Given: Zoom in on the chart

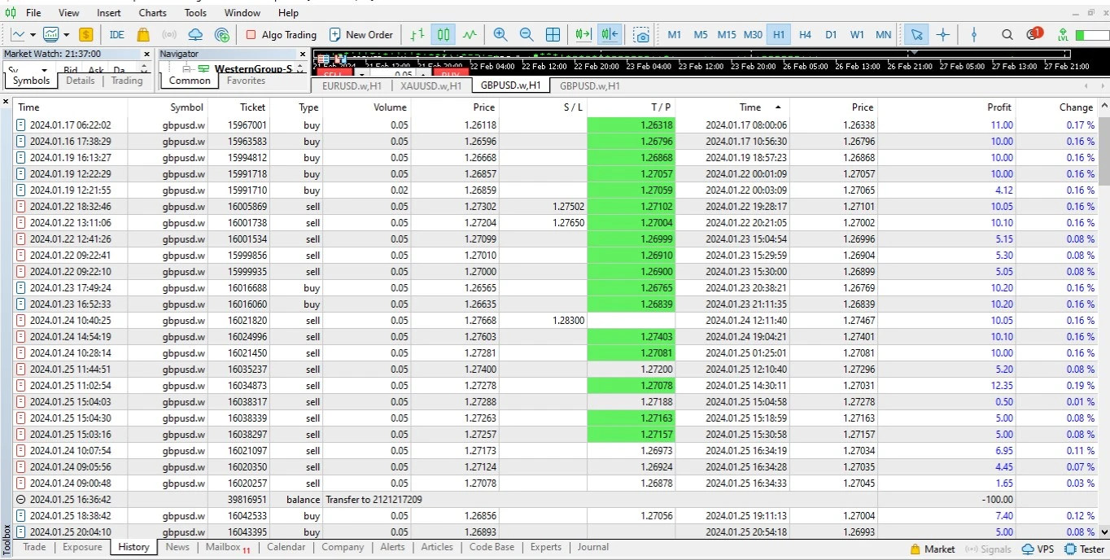Looking at the screenshot, I should point(500,34).
